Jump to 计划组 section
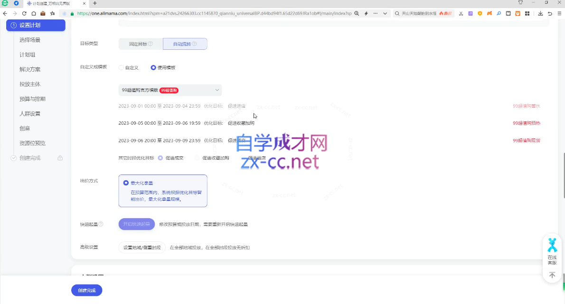The width and height of the screenshot is (565, 304). coord(28,55)
